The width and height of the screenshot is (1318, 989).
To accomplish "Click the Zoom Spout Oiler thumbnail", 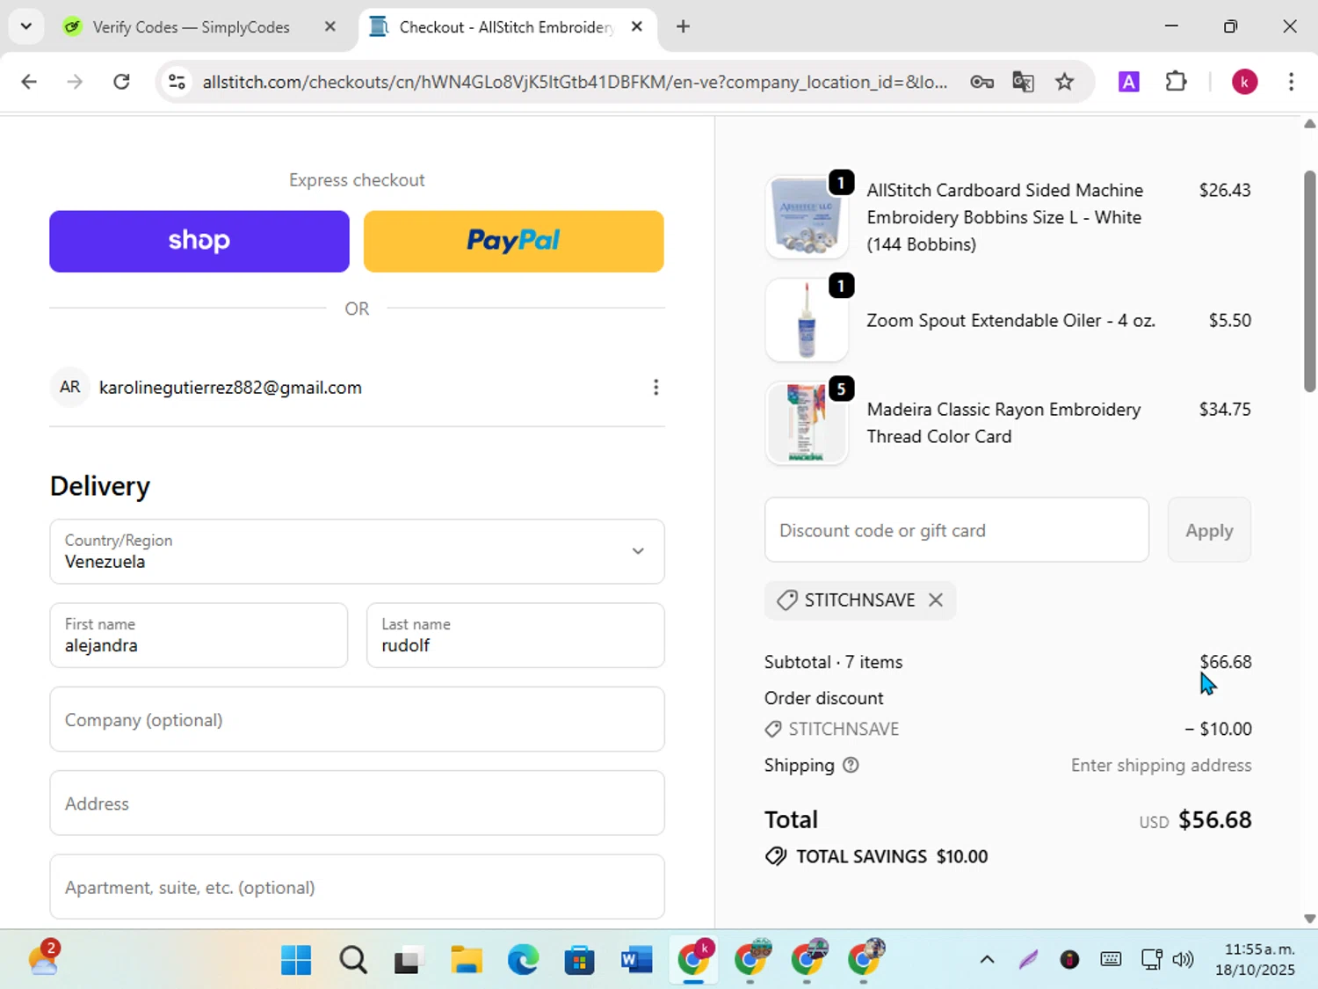I will (x=807, y=320).
